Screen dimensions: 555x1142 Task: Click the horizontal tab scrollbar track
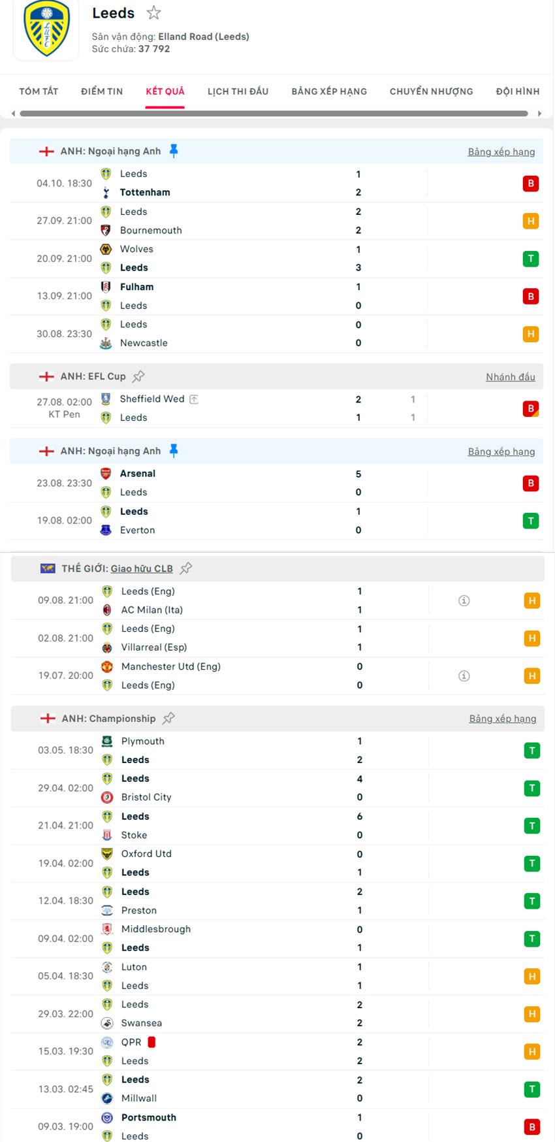(274, 114)
